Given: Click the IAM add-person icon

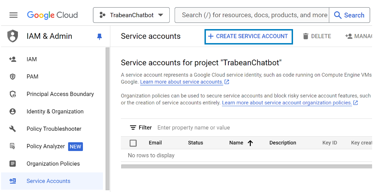Looking at the screenshot, I should 13,59.
